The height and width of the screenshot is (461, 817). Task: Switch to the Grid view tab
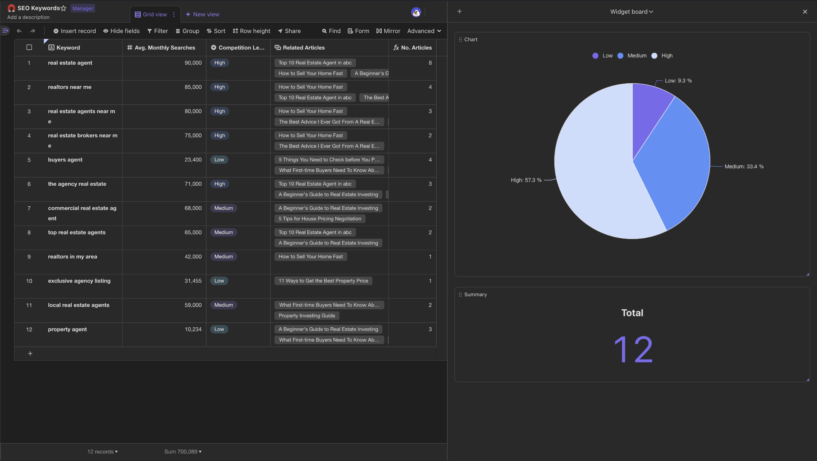pyautogui.click(x=155, y=14)
